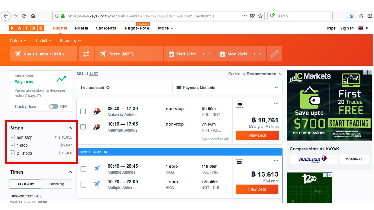This screenshot has height=210, width=374.
Task: Open the page actions three-dot menu in address bar
Action: [245, 16]
